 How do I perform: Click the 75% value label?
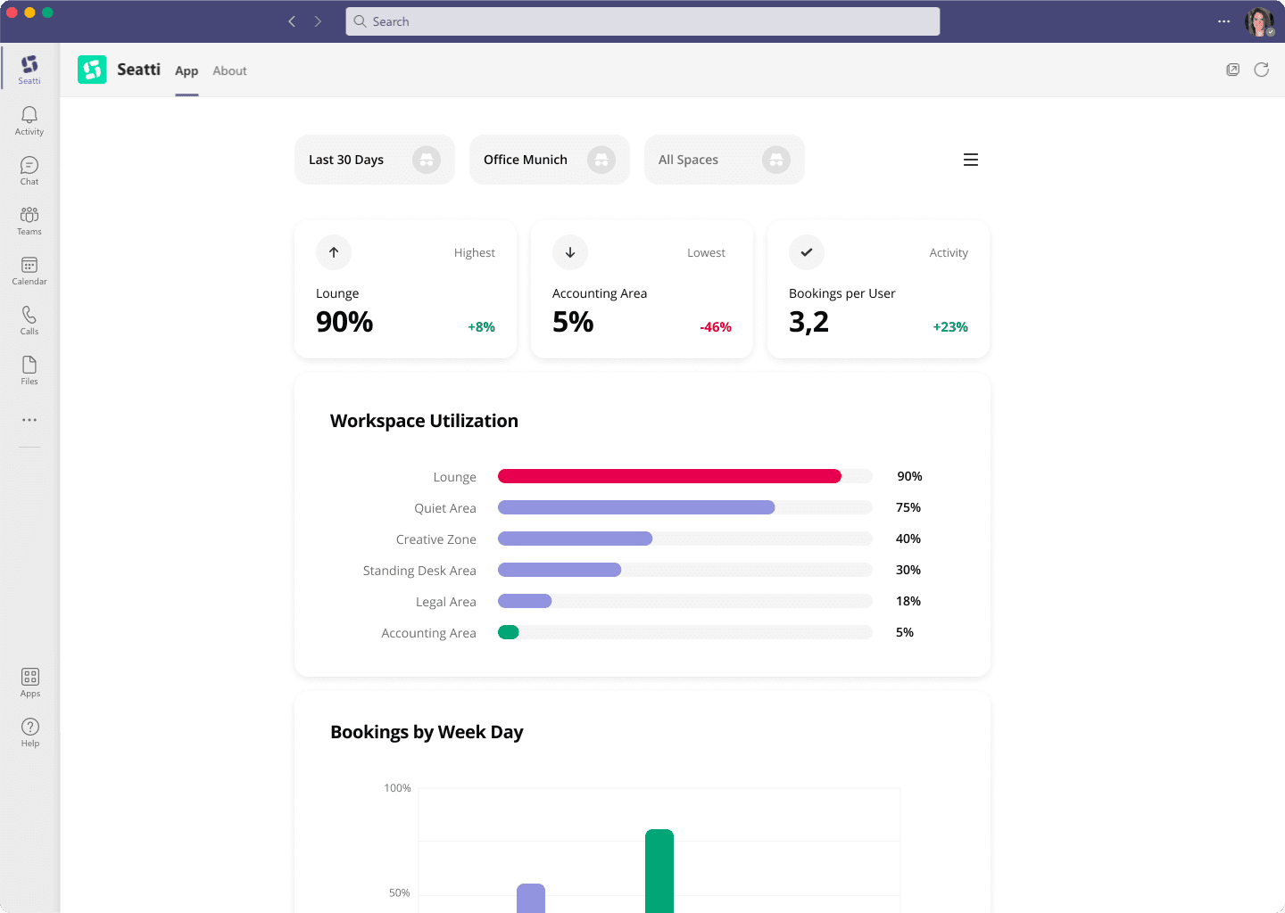tap(908, 507)
